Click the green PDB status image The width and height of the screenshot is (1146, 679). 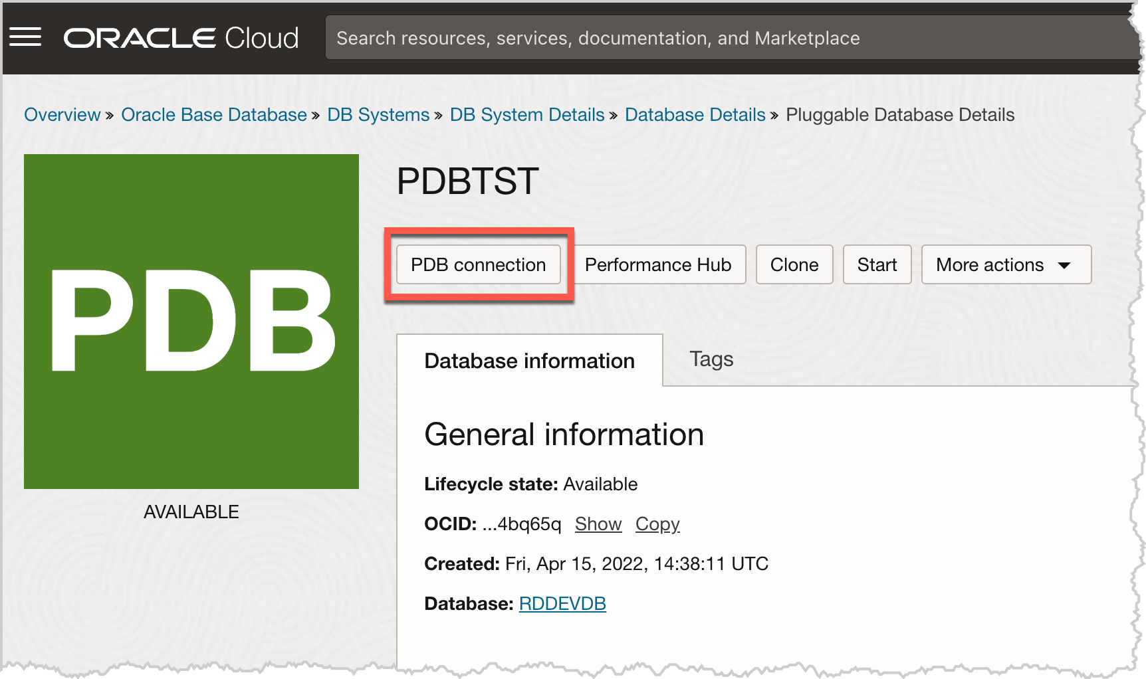191,322
